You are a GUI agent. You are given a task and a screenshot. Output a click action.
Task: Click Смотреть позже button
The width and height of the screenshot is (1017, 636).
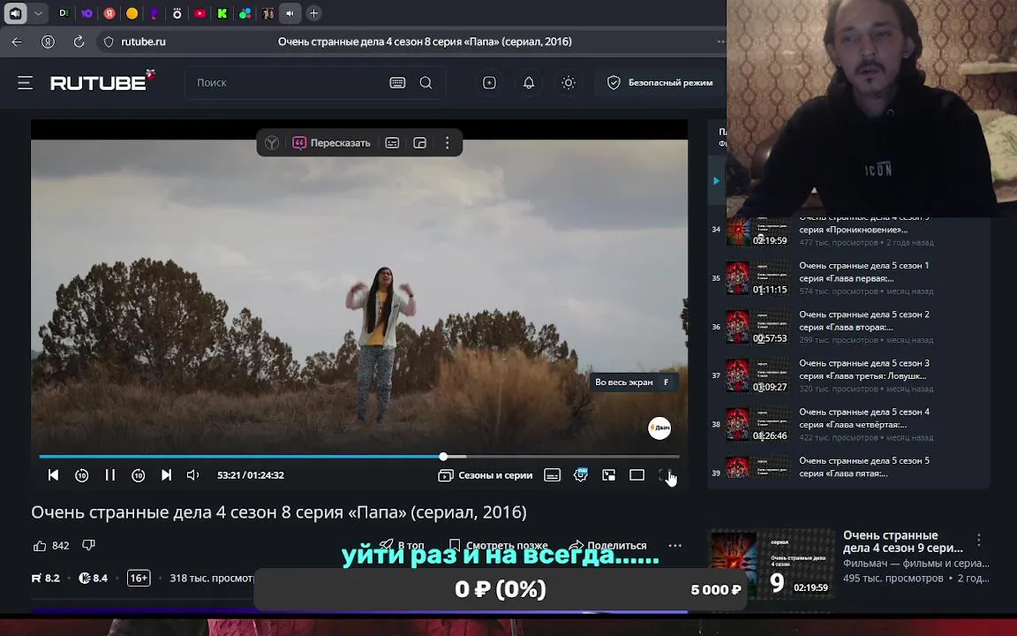click(x=498, y=545)
